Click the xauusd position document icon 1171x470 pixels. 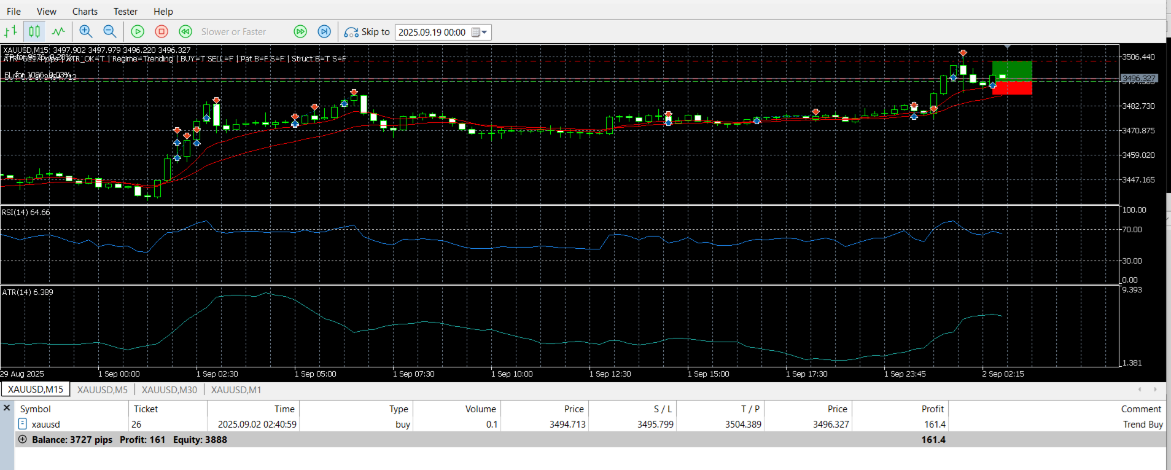[x=23, y=424]
